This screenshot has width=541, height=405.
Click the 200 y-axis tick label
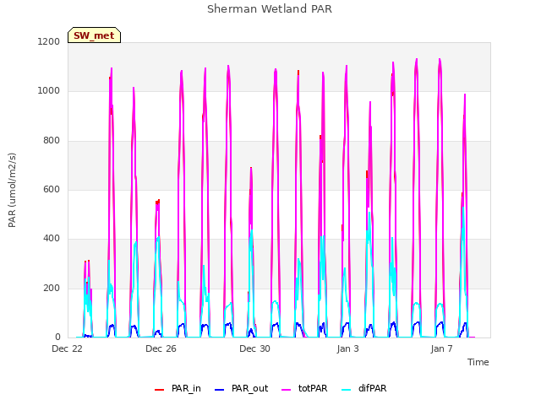point(52,288)
